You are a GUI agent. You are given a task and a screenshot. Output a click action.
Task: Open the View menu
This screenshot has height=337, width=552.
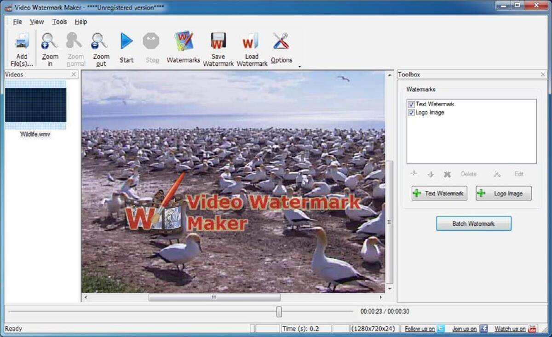pyautogui.click(x=36, y=22)
